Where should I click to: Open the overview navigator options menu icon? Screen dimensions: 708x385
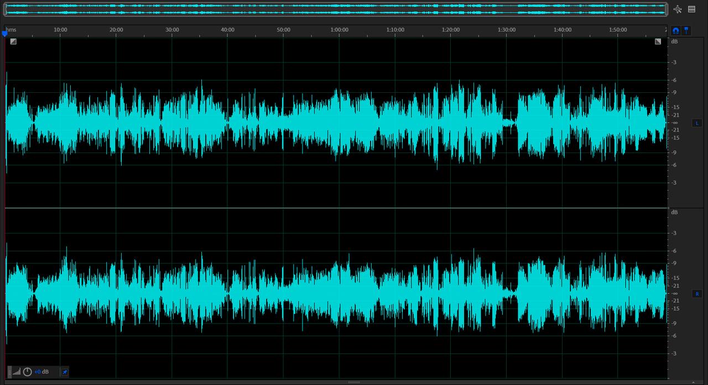coord(691,9)
